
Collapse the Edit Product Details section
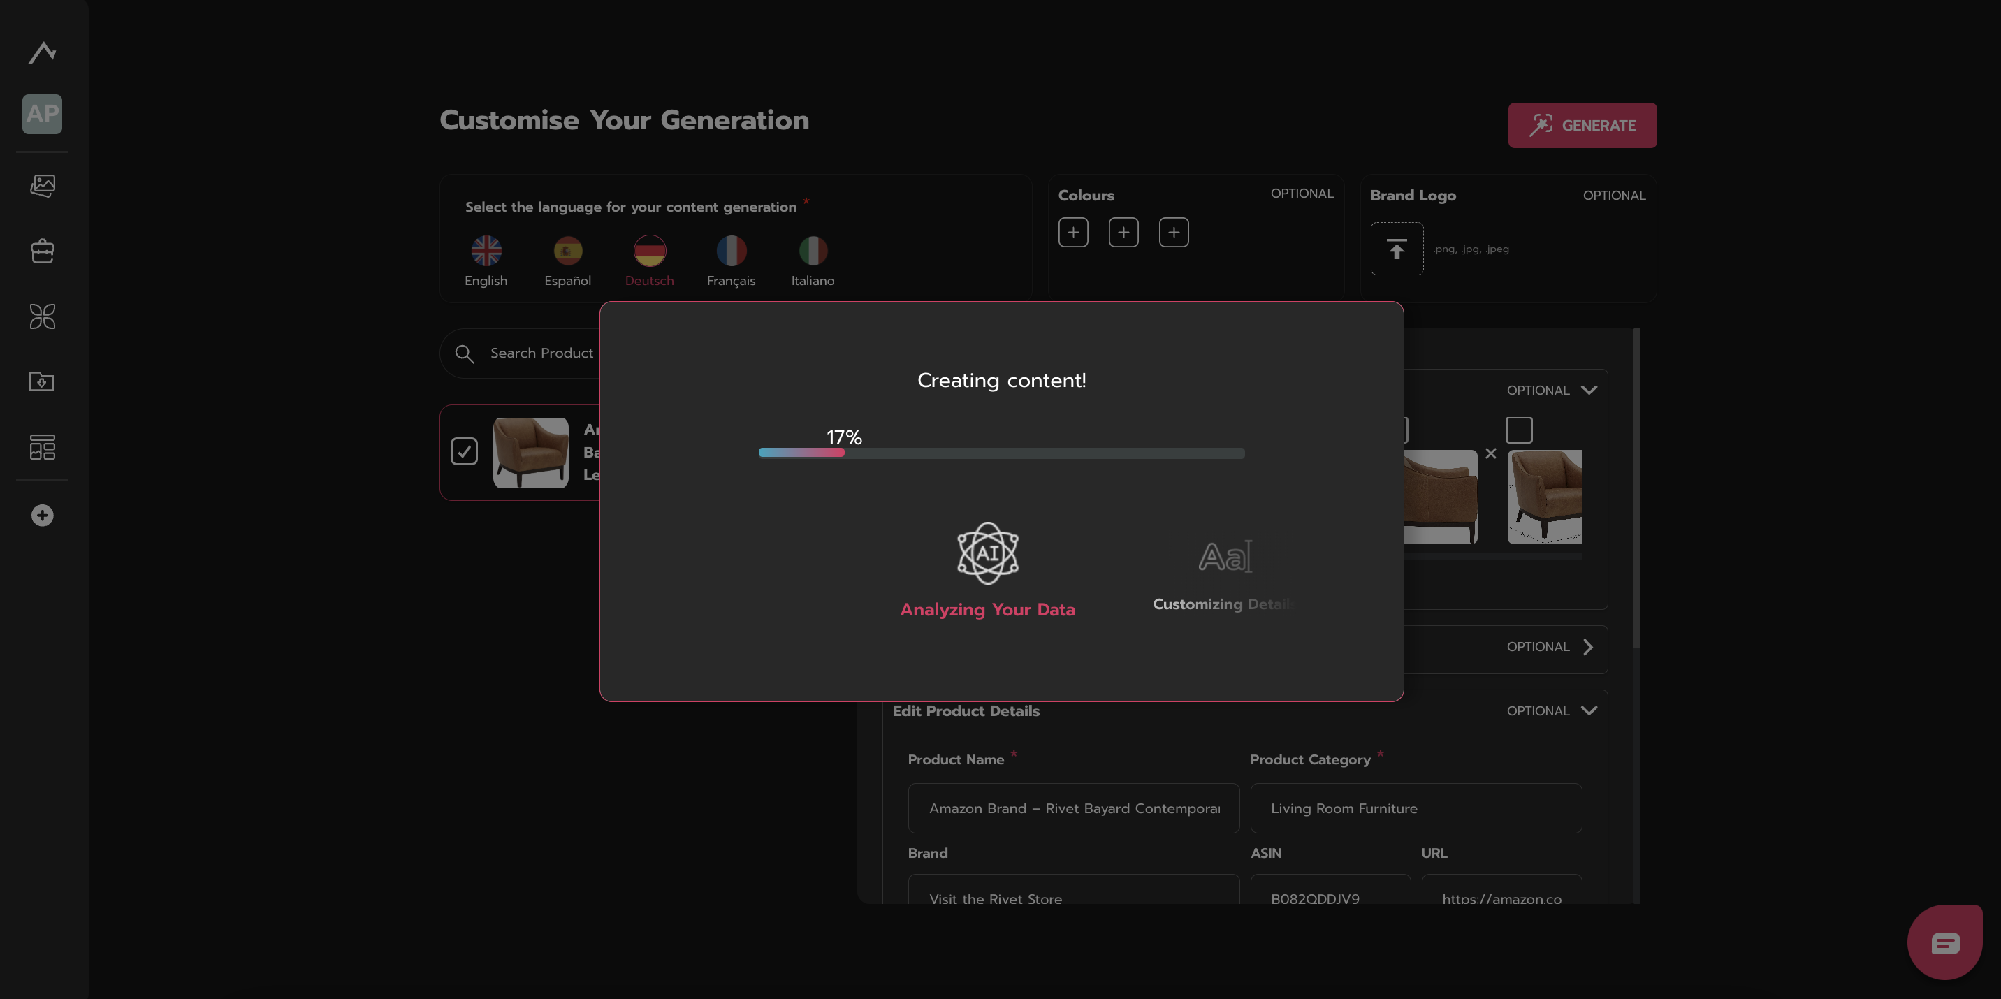pyautogui.click(x=1589, y=710)
